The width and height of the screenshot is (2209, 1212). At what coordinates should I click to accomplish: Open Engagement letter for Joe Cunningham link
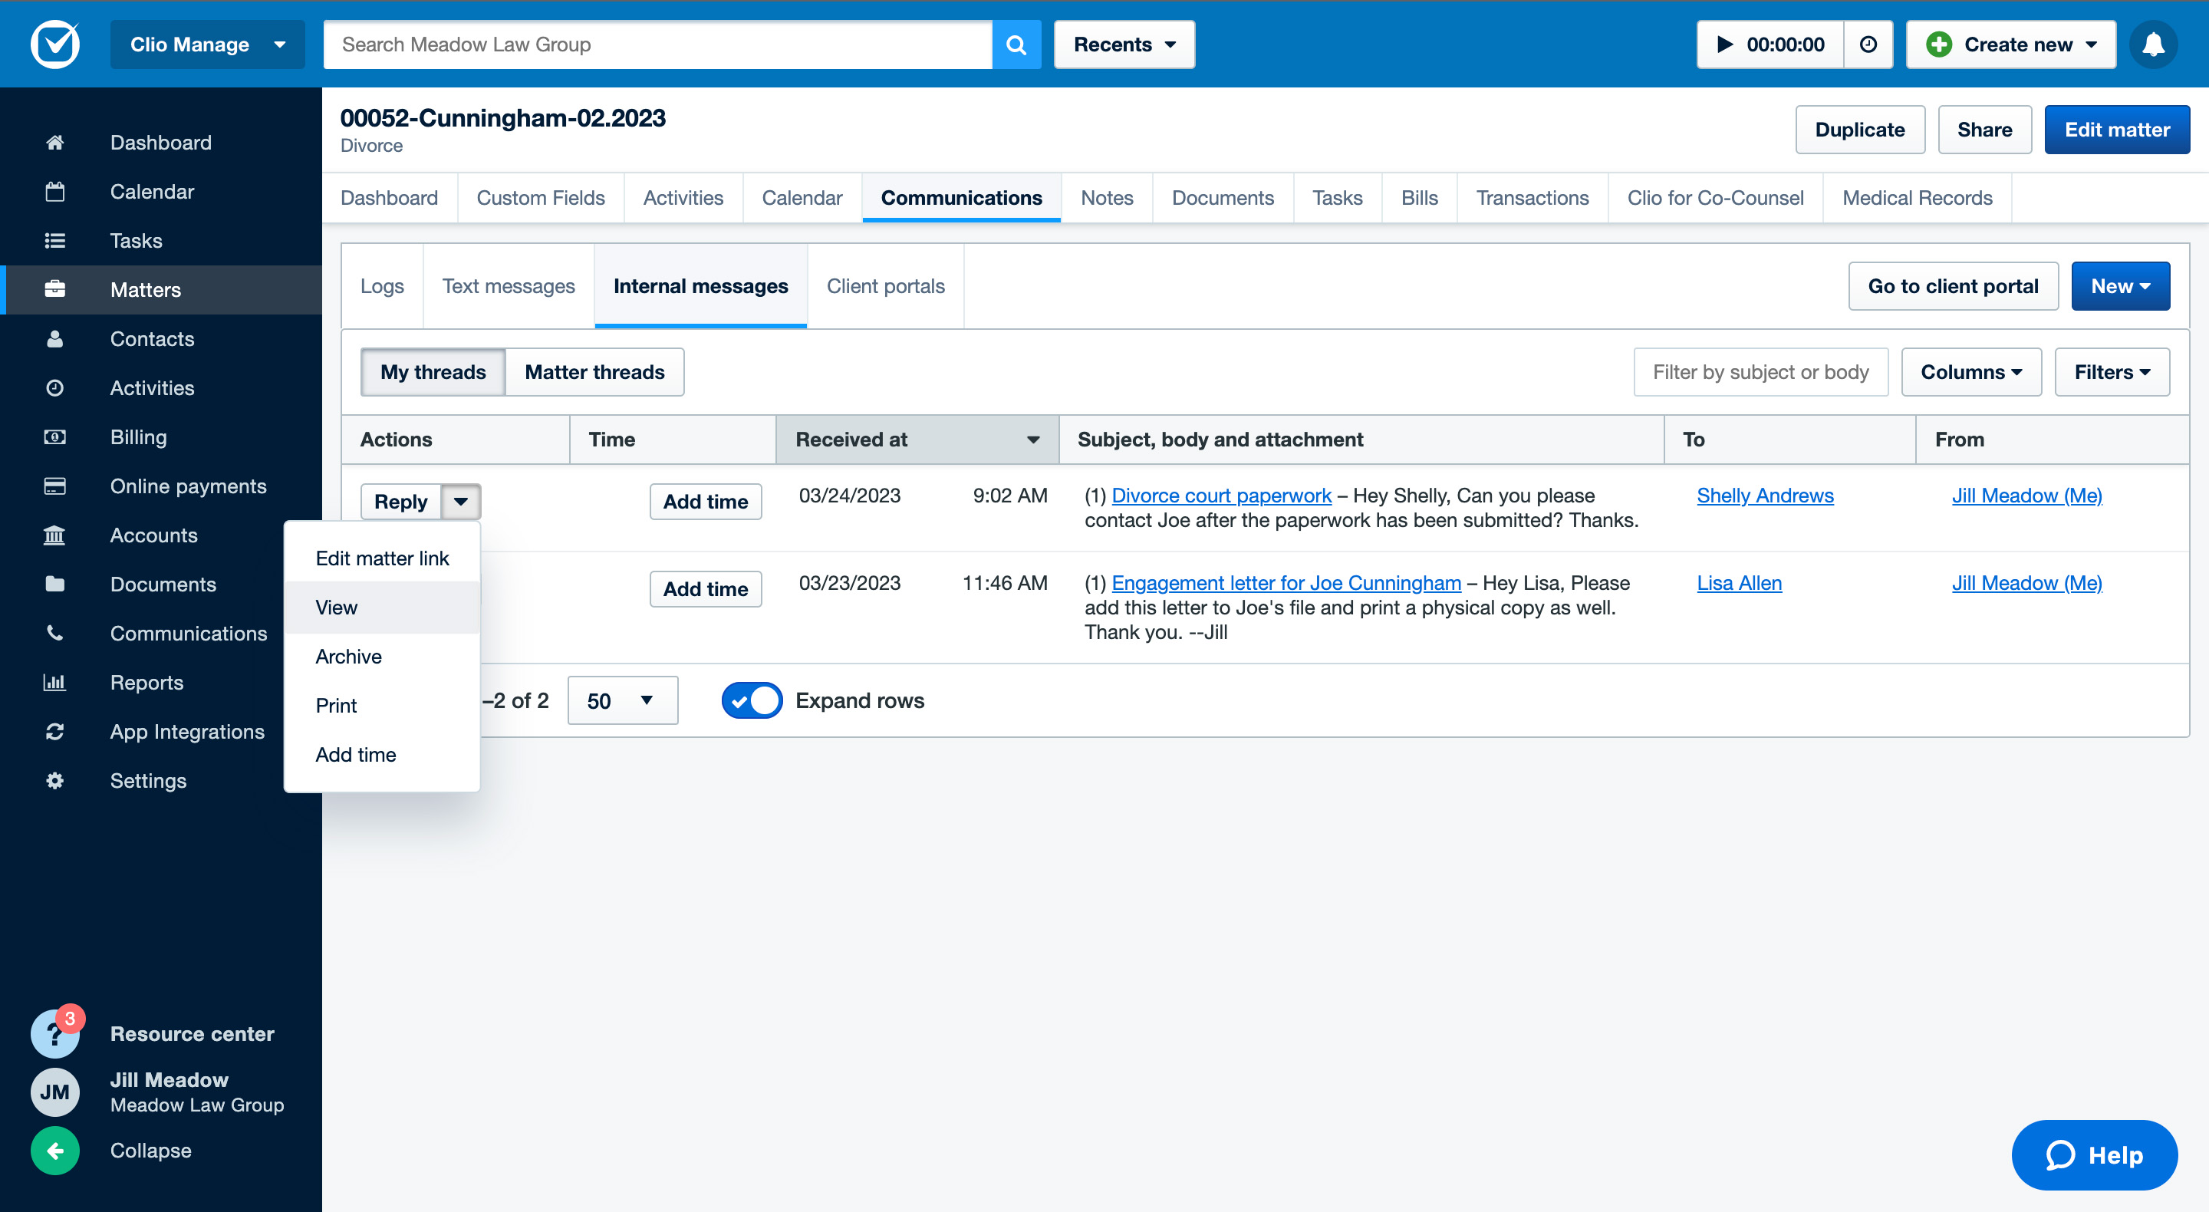click(1286, 583)
